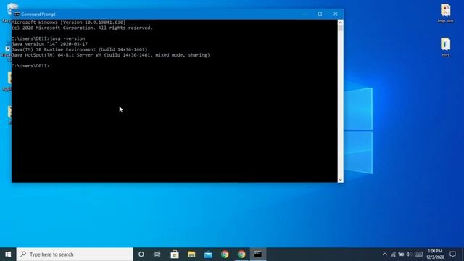Image resolution: width=464 pixels, height=261 pixels.
Task: Click the Command Prompt scrollbar thumb
Action: tap(340, 28)
